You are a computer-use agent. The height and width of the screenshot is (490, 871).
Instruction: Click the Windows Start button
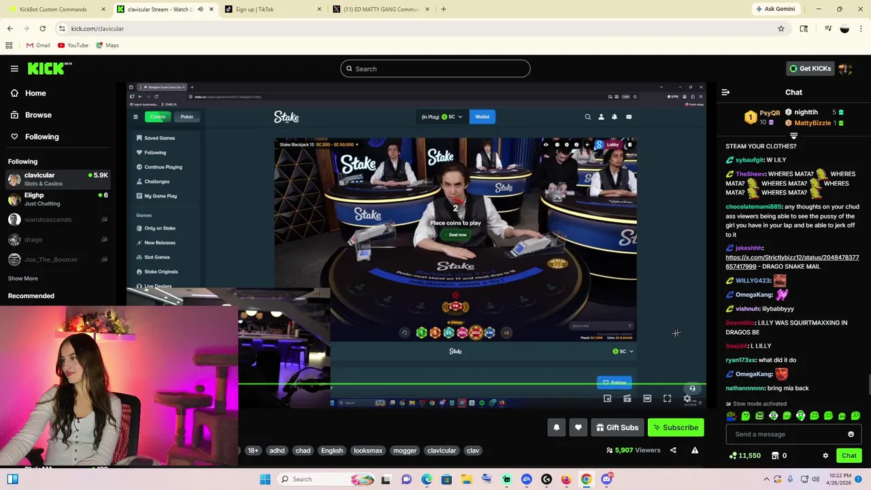click(265, 479)
